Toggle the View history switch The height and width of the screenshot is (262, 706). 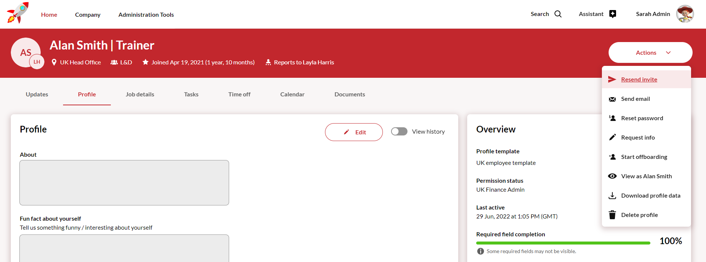(399, 132)
